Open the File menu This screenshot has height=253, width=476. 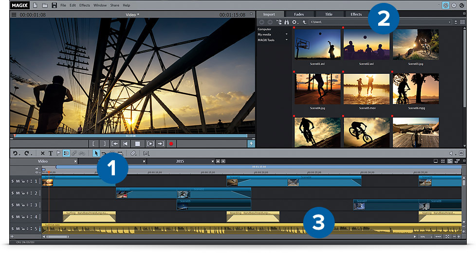pyautogui.click(x=63, y=5)
